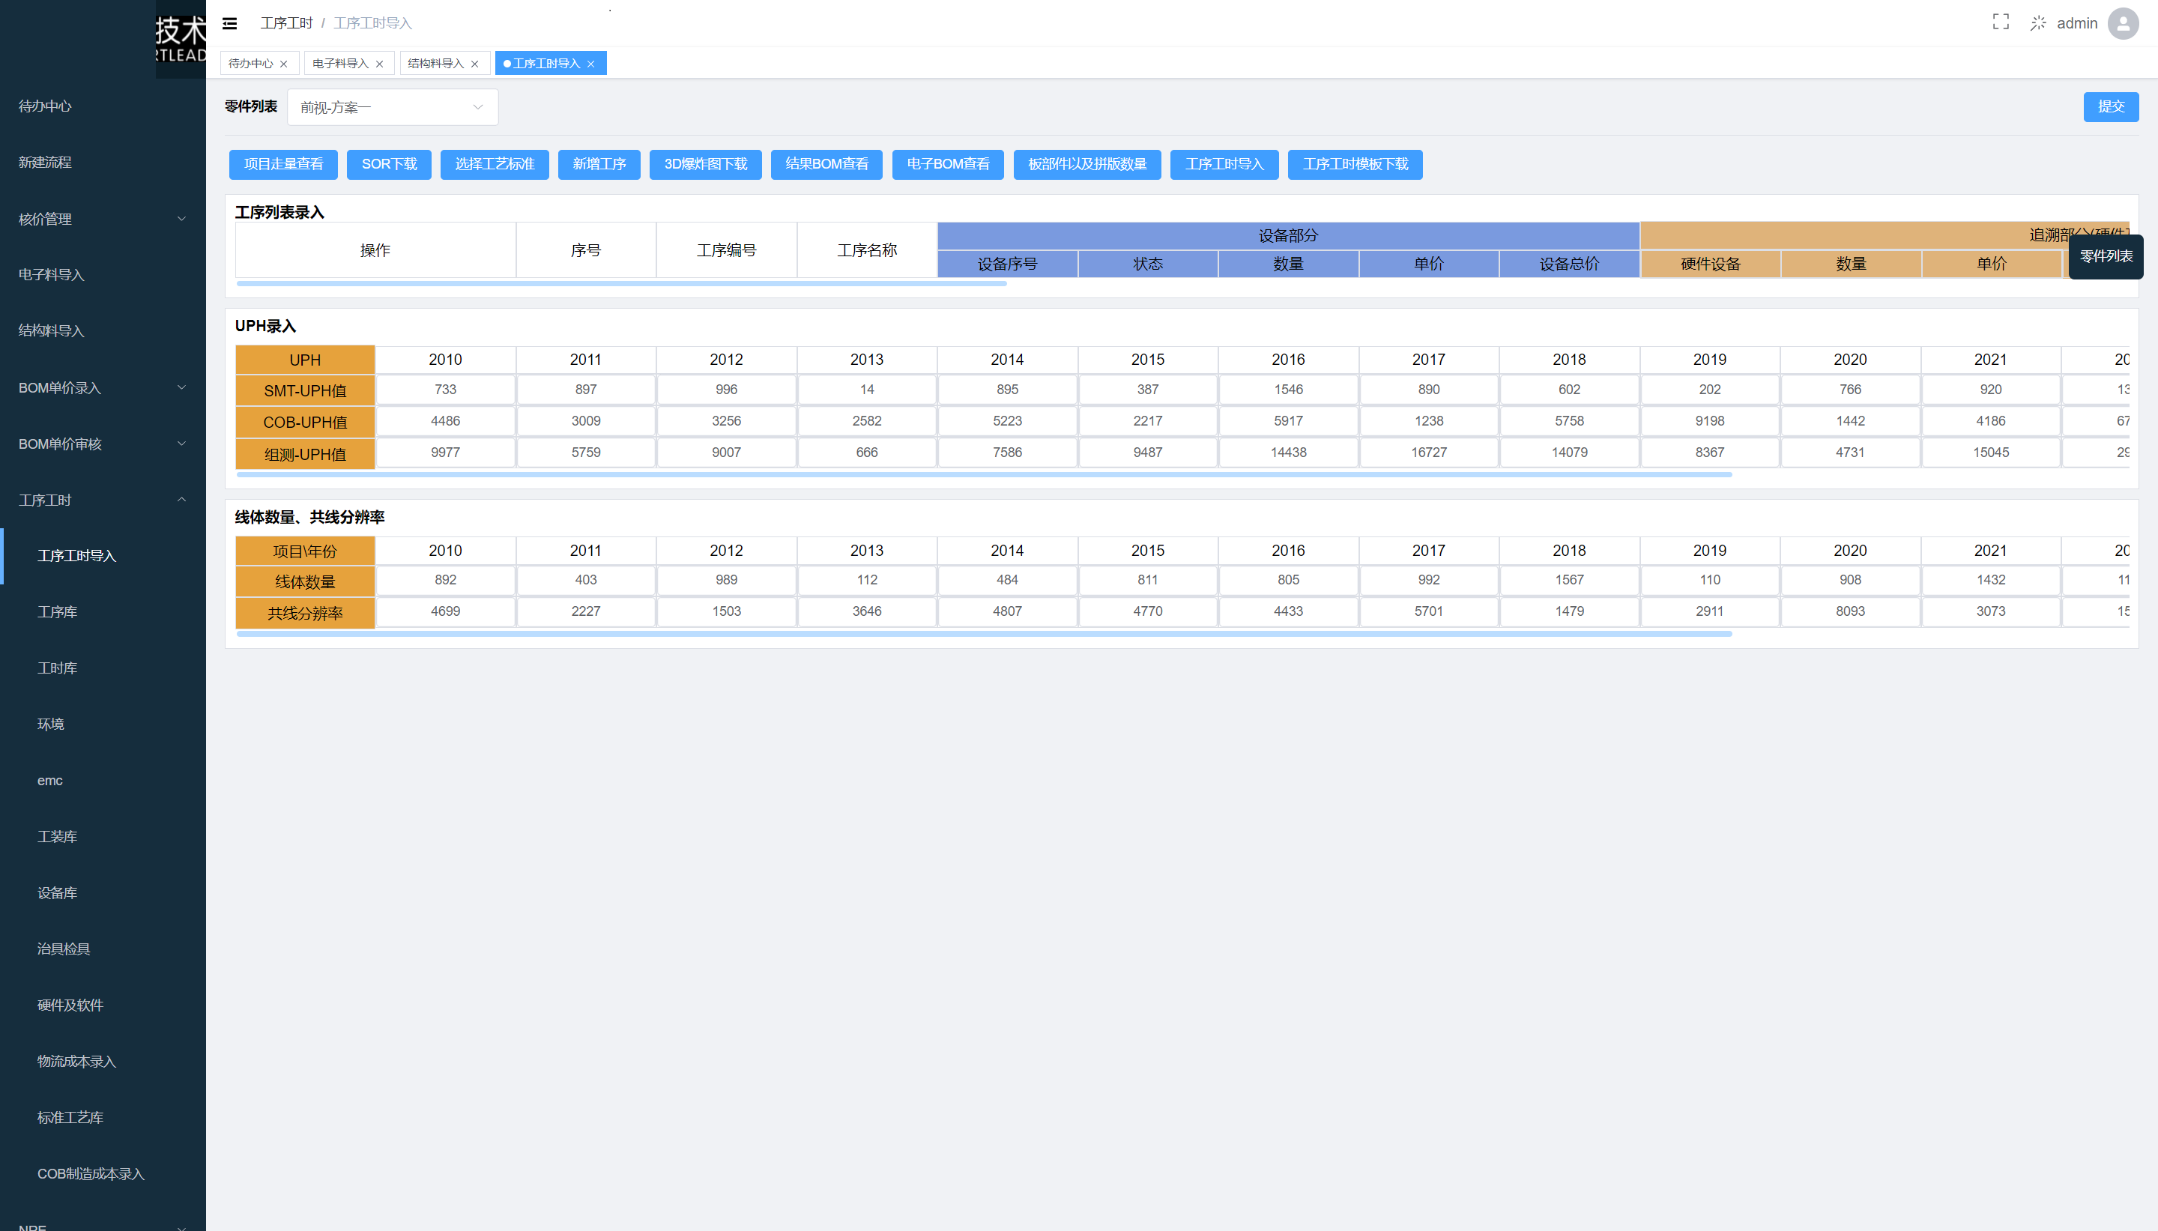Open 新建流程 in the sidebar
Image resolution: width=2158 pixels, height=1231 pixels.
(102, 163)
